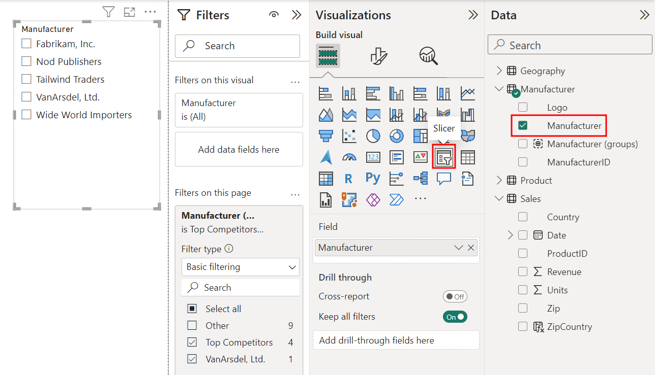The width and height of the screenshot is (655, 375).
Task: Check the Logo field checkbox
Action: coord(523,108)
